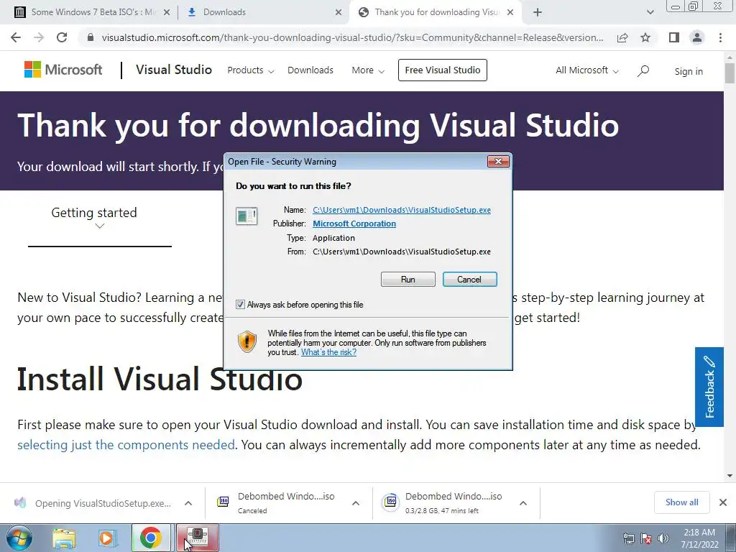Open the What's the risk link

(328, 352)
